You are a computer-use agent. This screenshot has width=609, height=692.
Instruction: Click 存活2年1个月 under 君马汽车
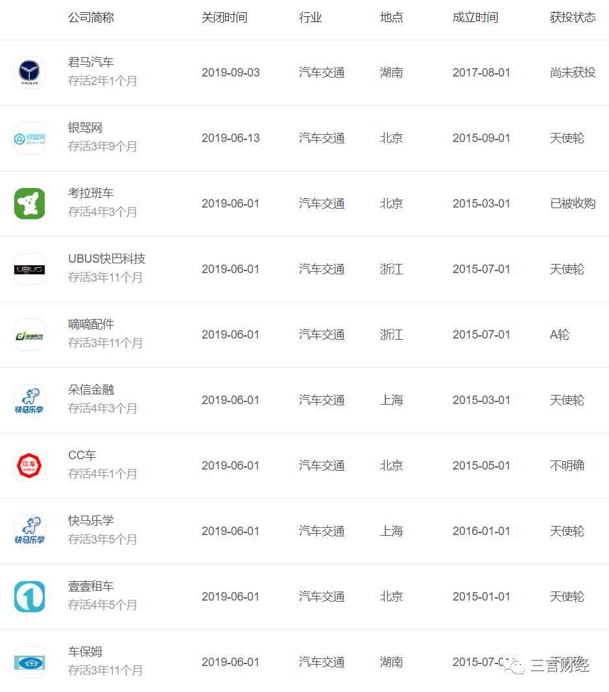pyautogui.click(x=102, y=81)
